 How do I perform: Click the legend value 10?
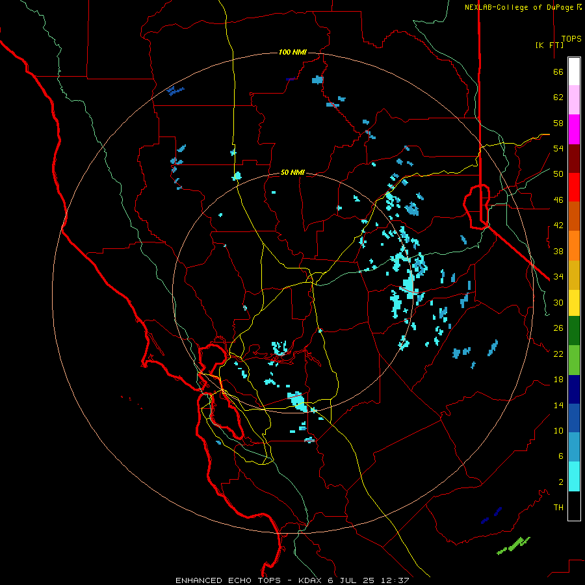pos(558,430)
